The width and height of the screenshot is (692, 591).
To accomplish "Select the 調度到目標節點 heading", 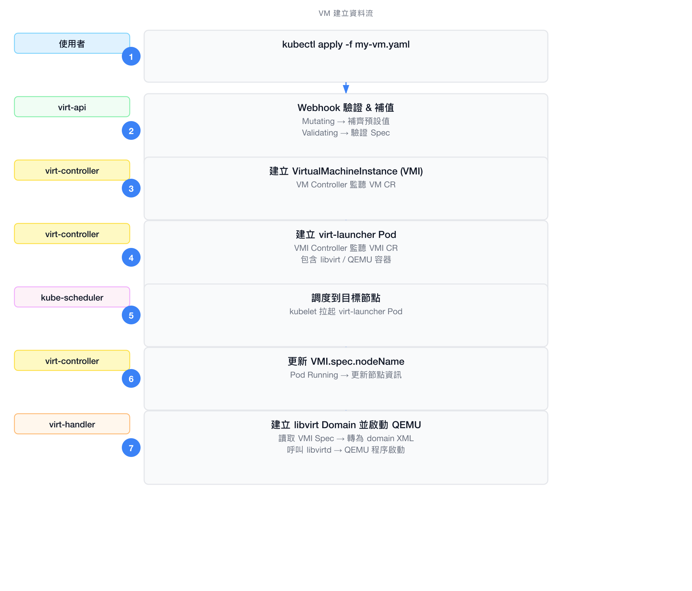I will pos(346,298).
